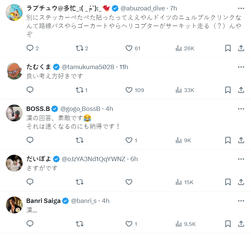Open more options for the abuzoad_dive tweet
This screenshot has height=237, width=251.
click(241, 8)
